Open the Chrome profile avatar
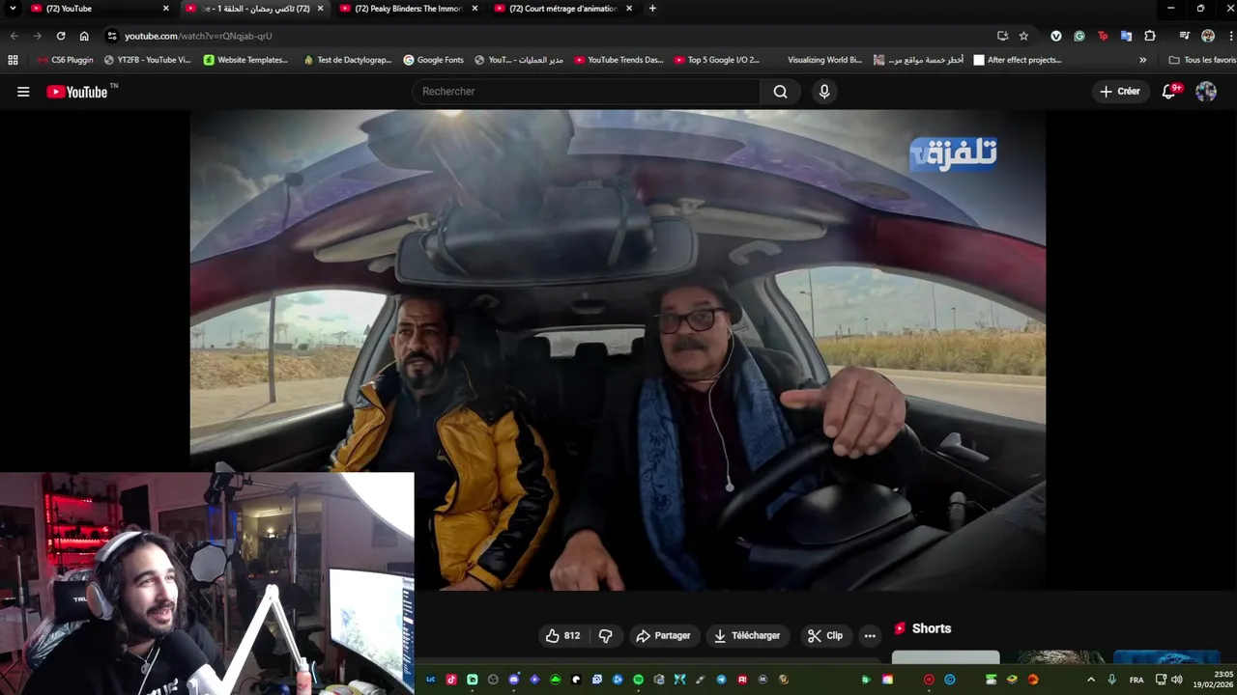This screenshot has width=1237, height=695. pos(1208,36)
